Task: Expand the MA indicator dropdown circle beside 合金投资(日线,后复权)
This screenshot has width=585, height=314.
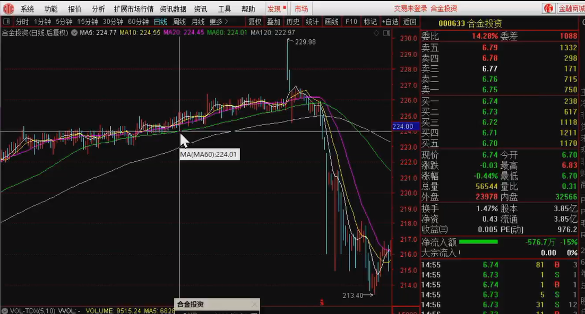Action: [74, 33]
